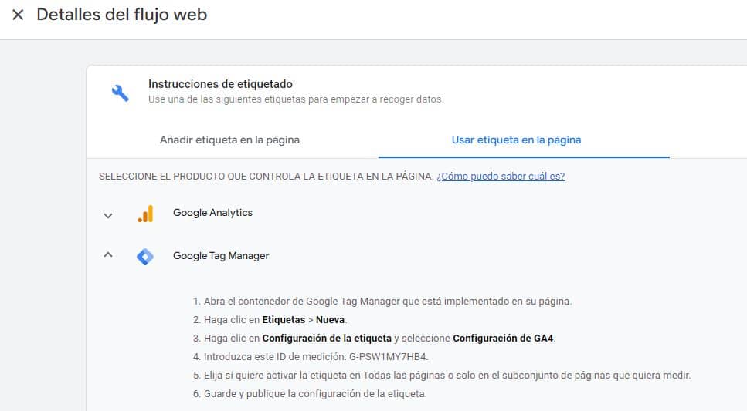Viewport: 747px width, 411px height.
Task: Expand the Google Analytics section chevron
Action: tap(108, 215)
